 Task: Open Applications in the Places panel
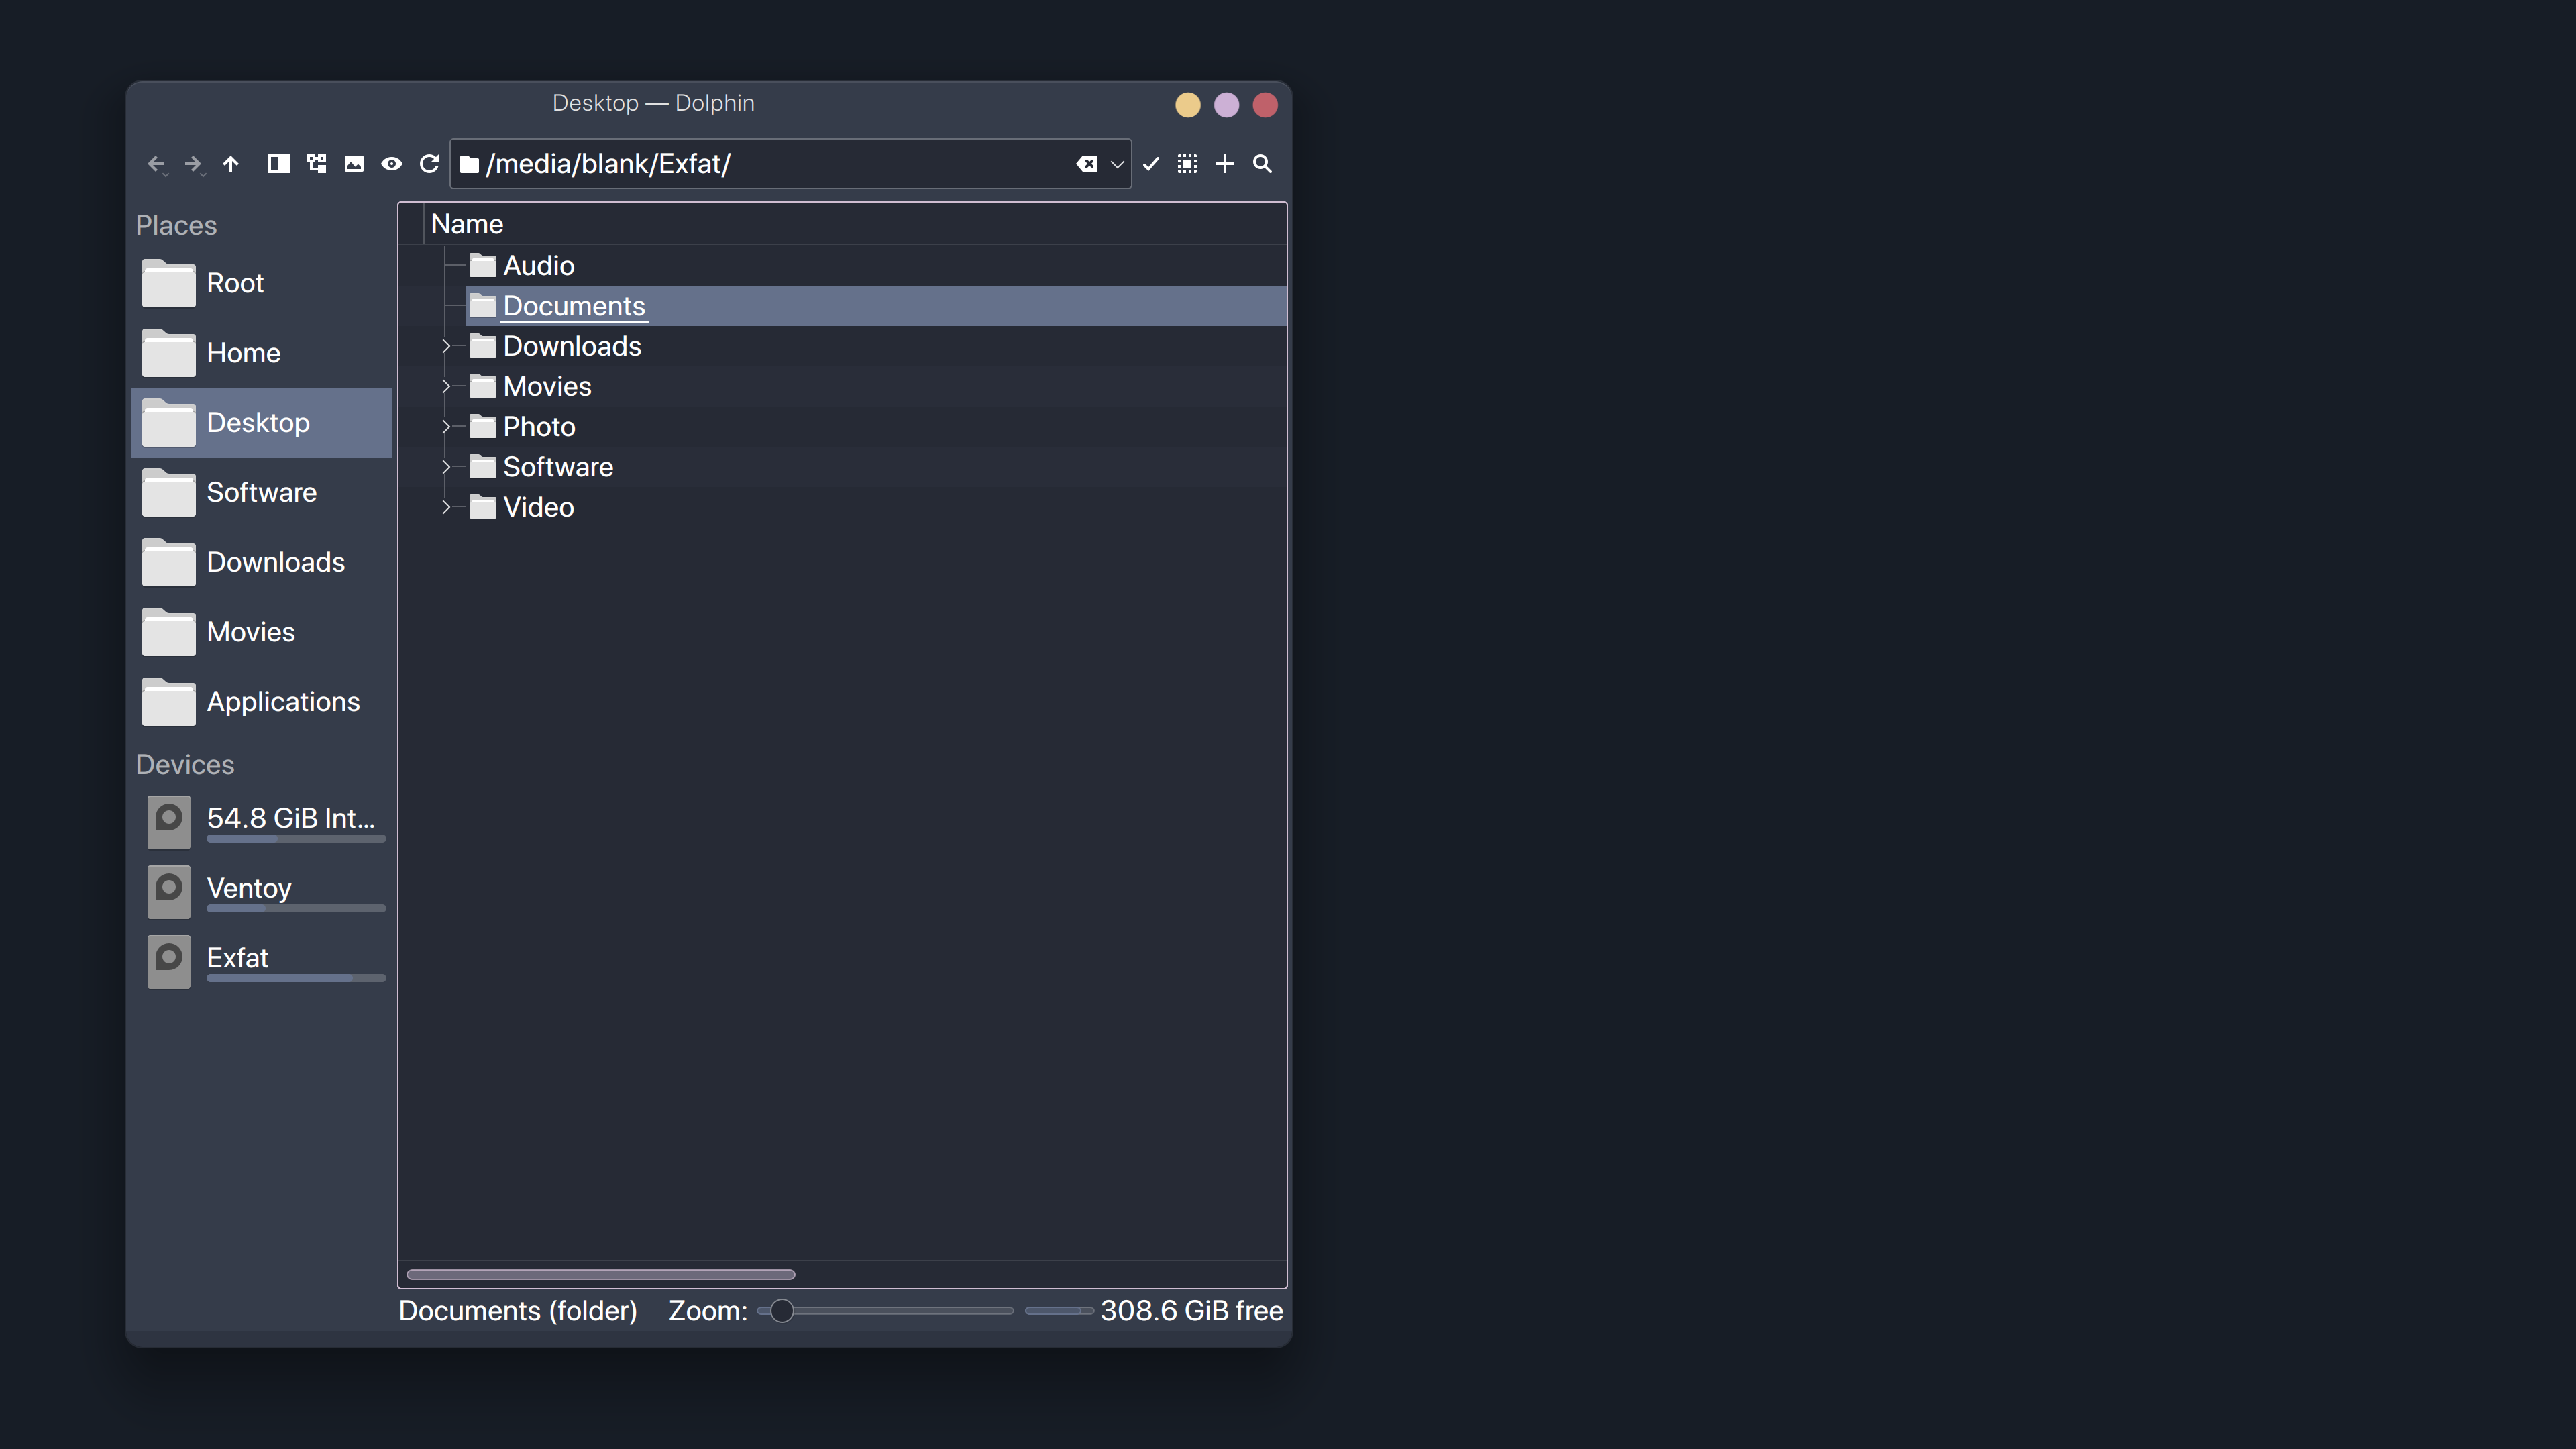(x=262, y=702)
